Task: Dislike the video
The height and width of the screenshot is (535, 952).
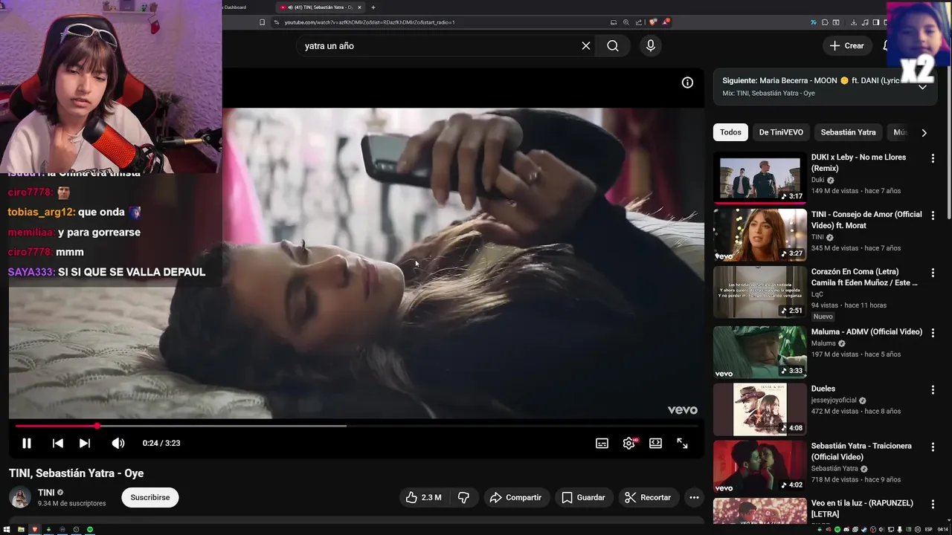Action: 463,498
